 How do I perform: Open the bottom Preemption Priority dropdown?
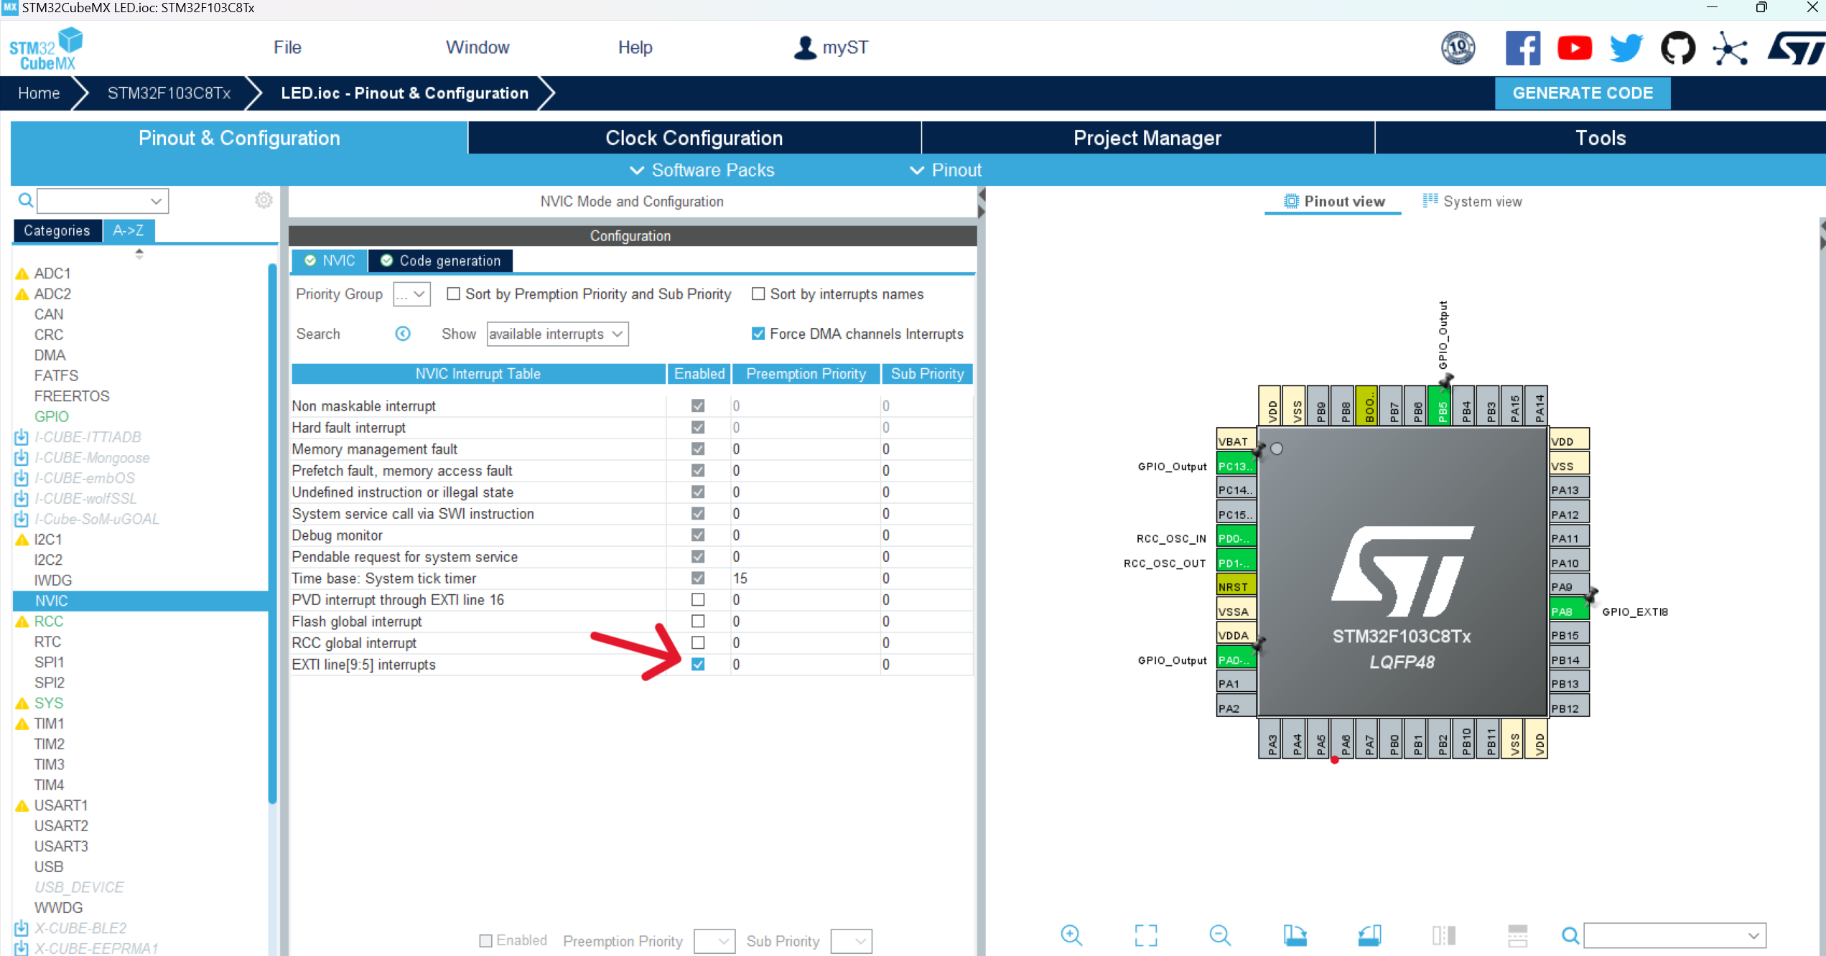tap(714, 941)
